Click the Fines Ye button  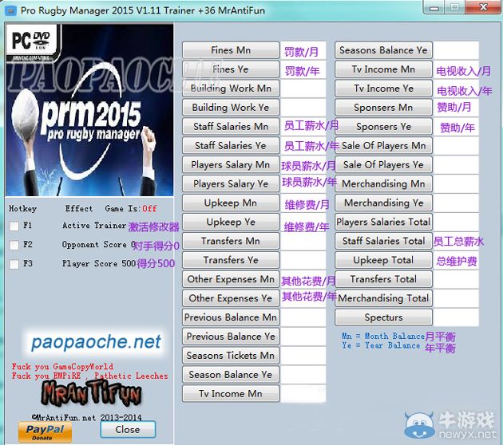pyautogui.click(x=231, y=69)
